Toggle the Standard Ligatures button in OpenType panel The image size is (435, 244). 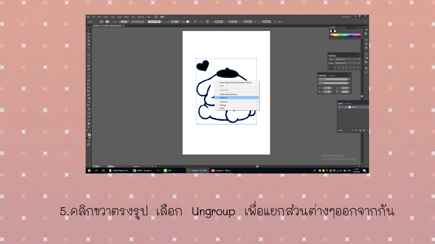point(331,67)
